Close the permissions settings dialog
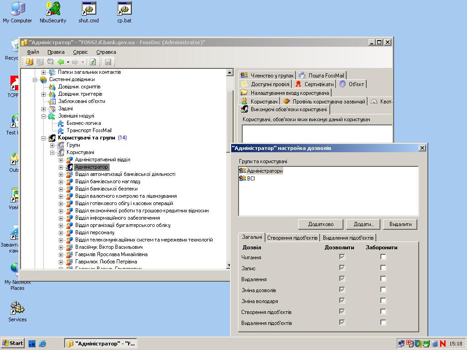The height and width of the screenshot is (350, 467). 422,148
